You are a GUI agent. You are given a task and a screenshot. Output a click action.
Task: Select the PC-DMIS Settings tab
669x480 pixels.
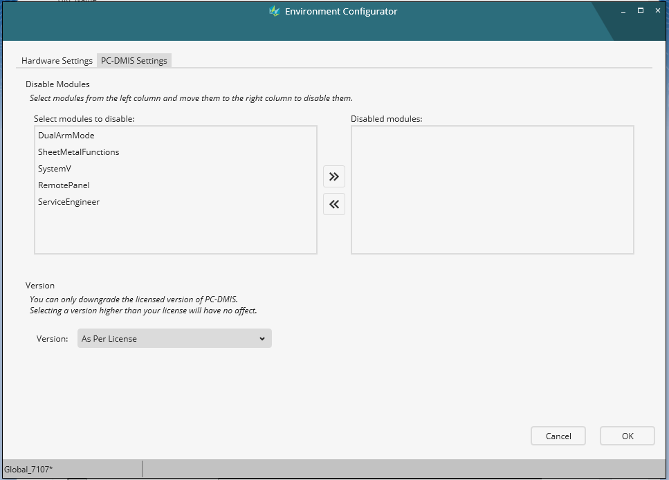(134, 60)
